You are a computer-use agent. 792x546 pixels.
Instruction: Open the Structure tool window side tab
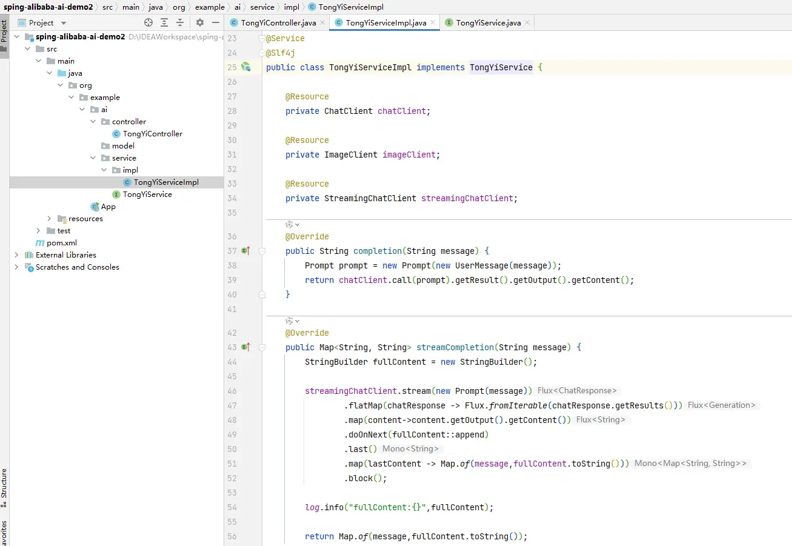pos(4,487)
